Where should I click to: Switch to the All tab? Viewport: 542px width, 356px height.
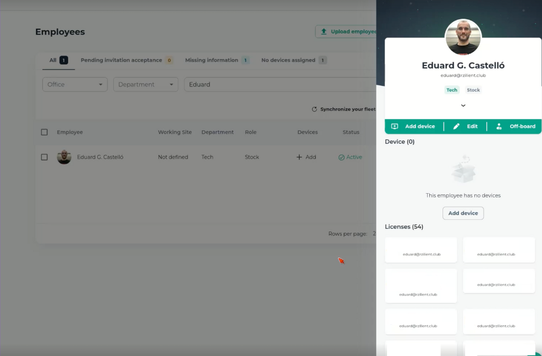(58, 60)
